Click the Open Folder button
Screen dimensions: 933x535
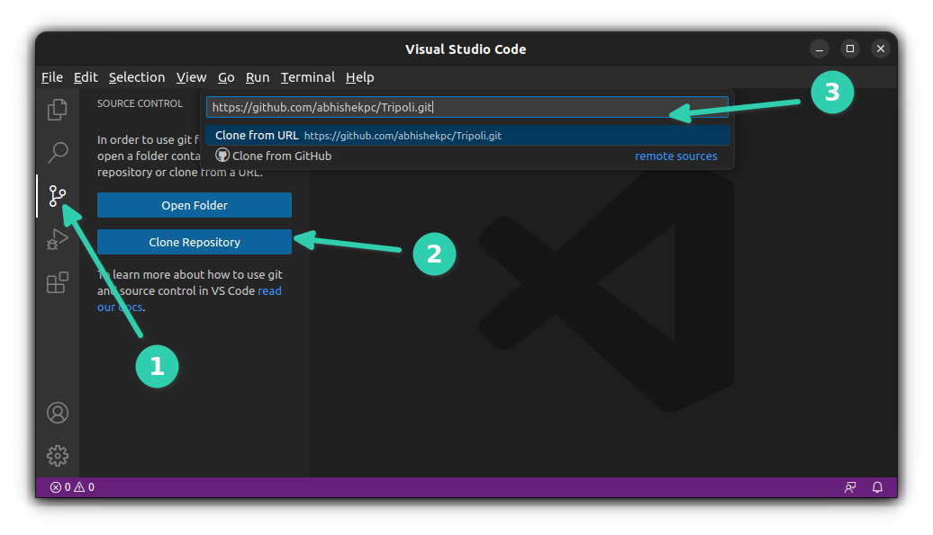point(194,205)
